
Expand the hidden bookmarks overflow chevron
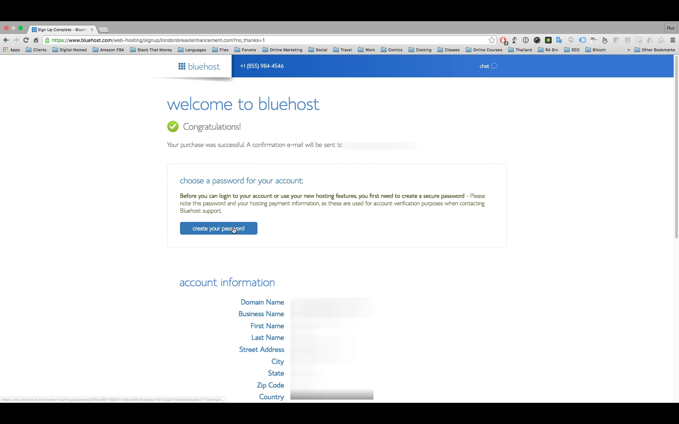pos(628,50)
